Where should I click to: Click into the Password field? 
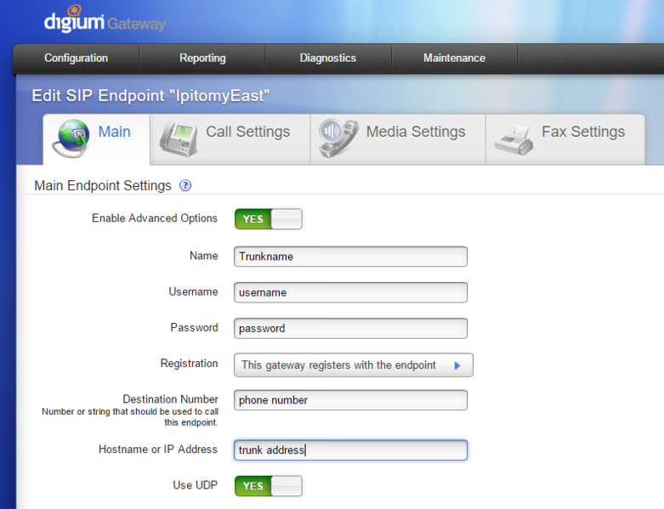[x=350, y=328]
